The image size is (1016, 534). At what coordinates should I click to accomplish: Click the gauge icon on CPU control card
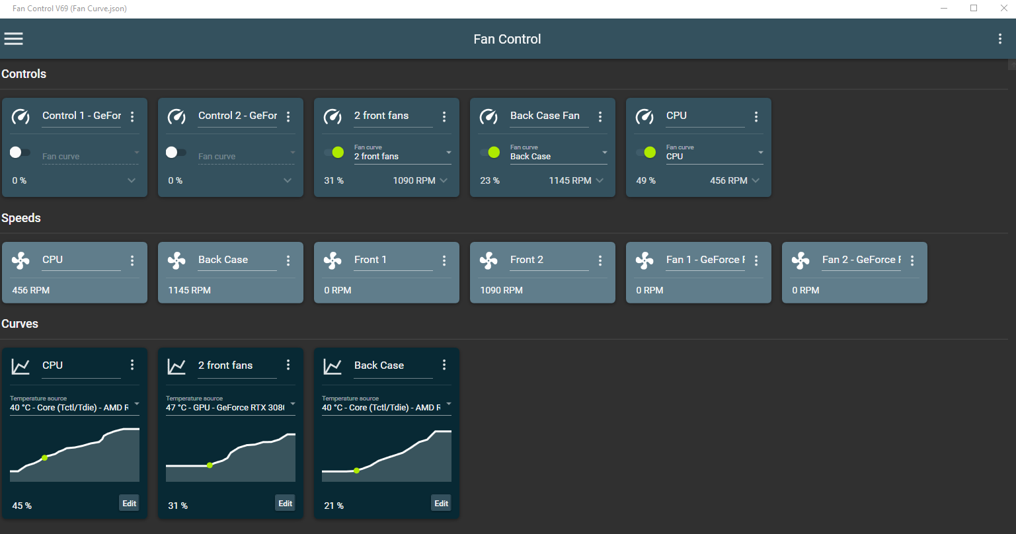pyautogui.click(x=645, y=116)
